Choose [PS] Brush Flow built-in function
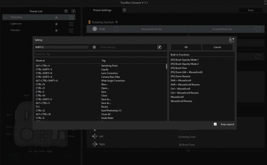The height and width of the screenshot is (165, 267). click(179, 68)
